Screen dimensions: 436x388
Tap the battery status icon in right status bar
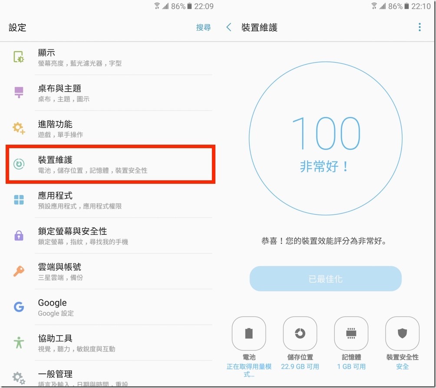click(406, 6)
